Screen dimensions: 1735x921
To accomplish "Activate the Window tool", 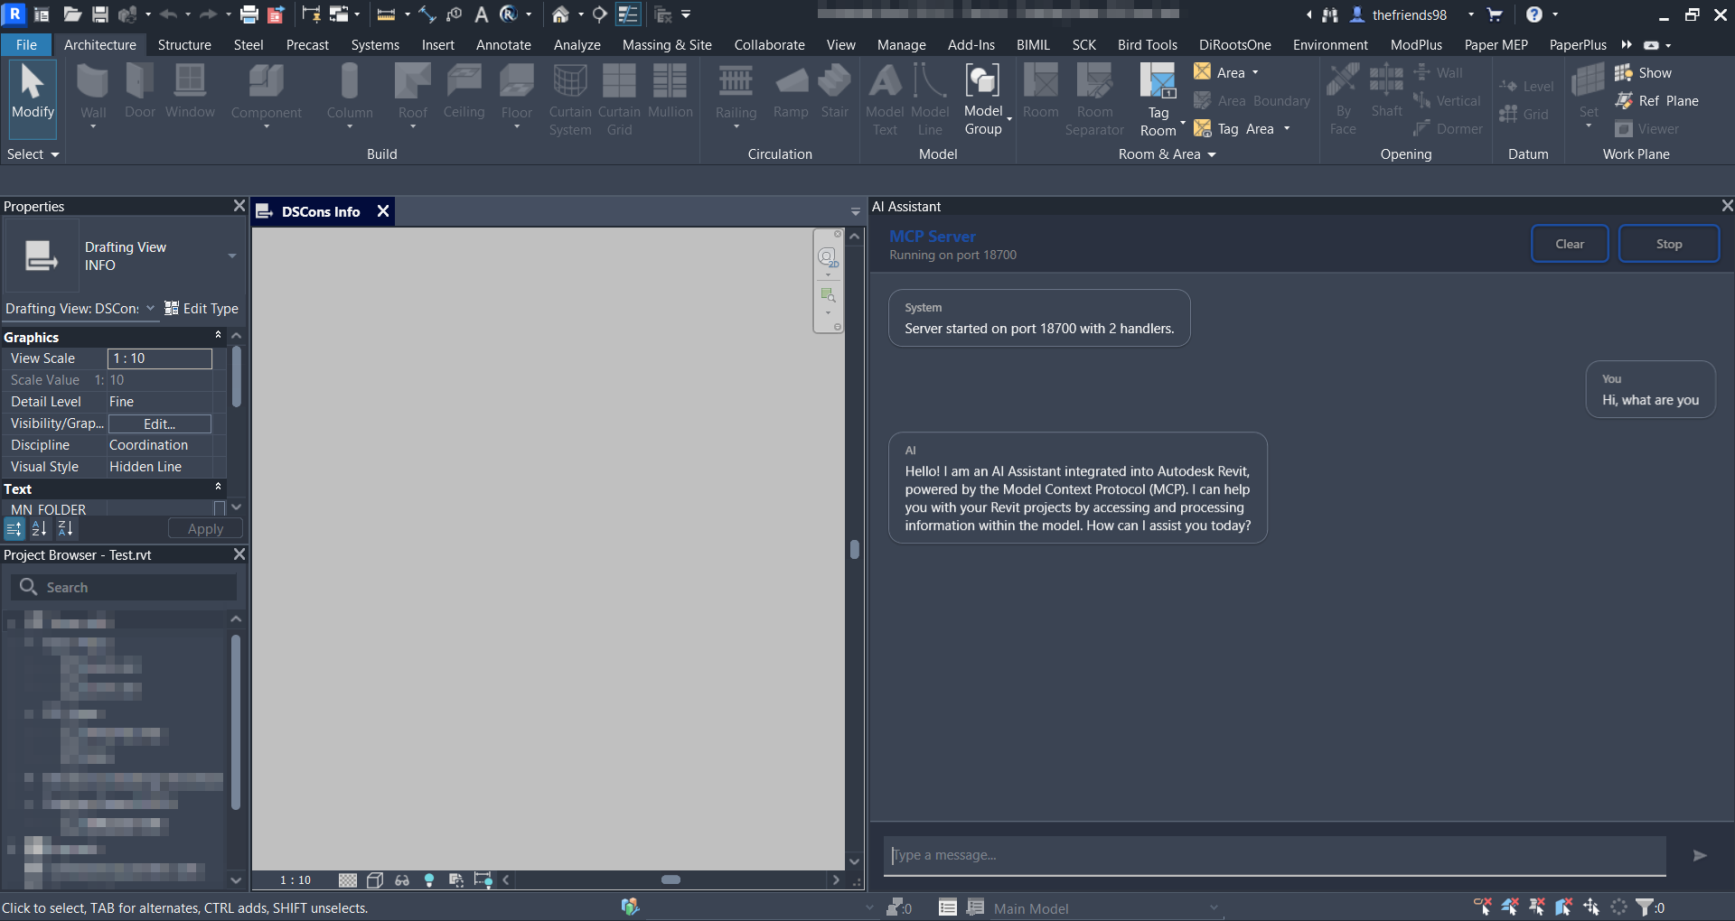I will coord(190,95).
